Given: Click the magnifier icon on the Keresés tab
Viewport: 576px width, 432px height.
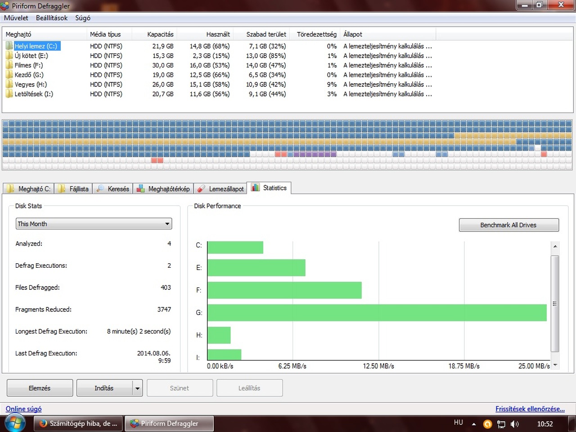Looking at the screenshot, I should click(x=100, y=189).
